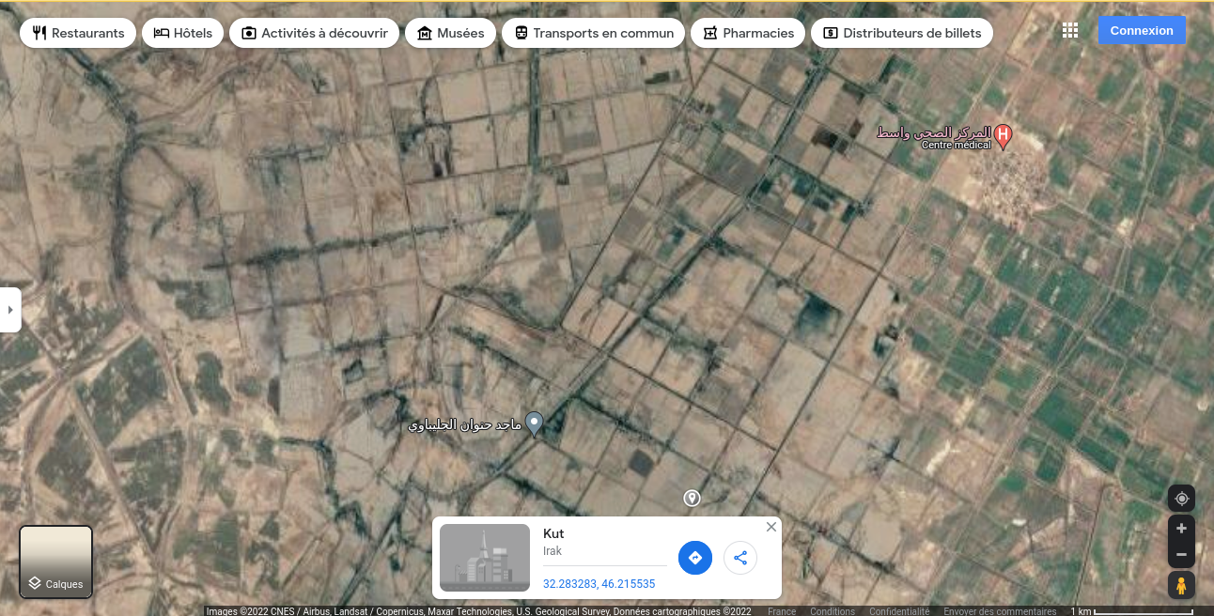
Task: Select the Hôtels category chip
Action: (183, 33)
